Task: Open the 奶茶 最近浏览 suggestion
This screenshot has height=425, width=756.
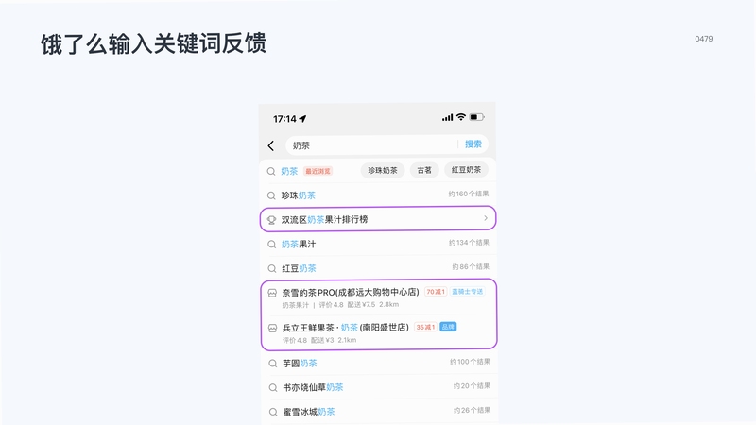Action: 289,171
